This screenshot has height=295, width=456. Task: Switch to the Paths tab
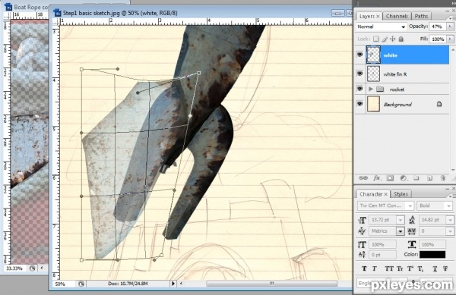[x=421, y=16]
